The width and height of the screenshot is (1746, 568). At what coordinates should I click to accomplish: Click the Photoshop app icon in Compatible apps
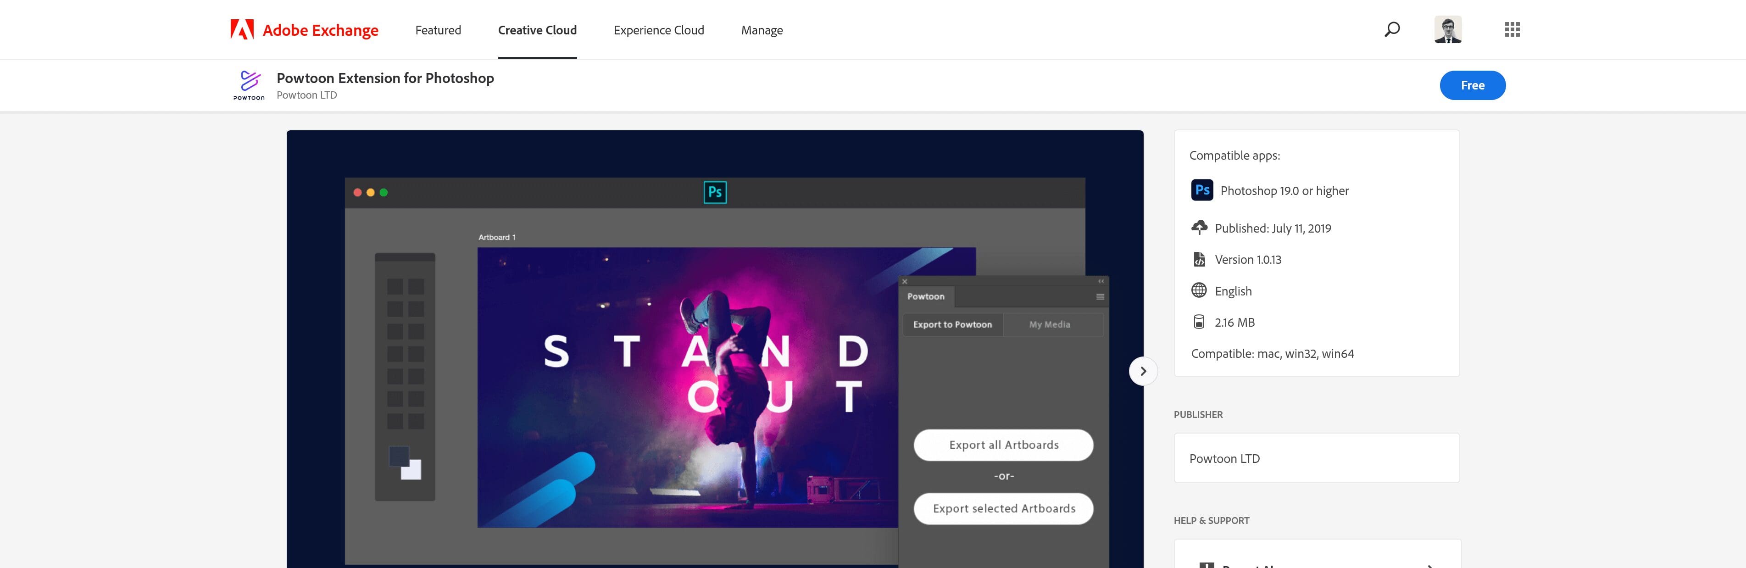coord(1202,190)
